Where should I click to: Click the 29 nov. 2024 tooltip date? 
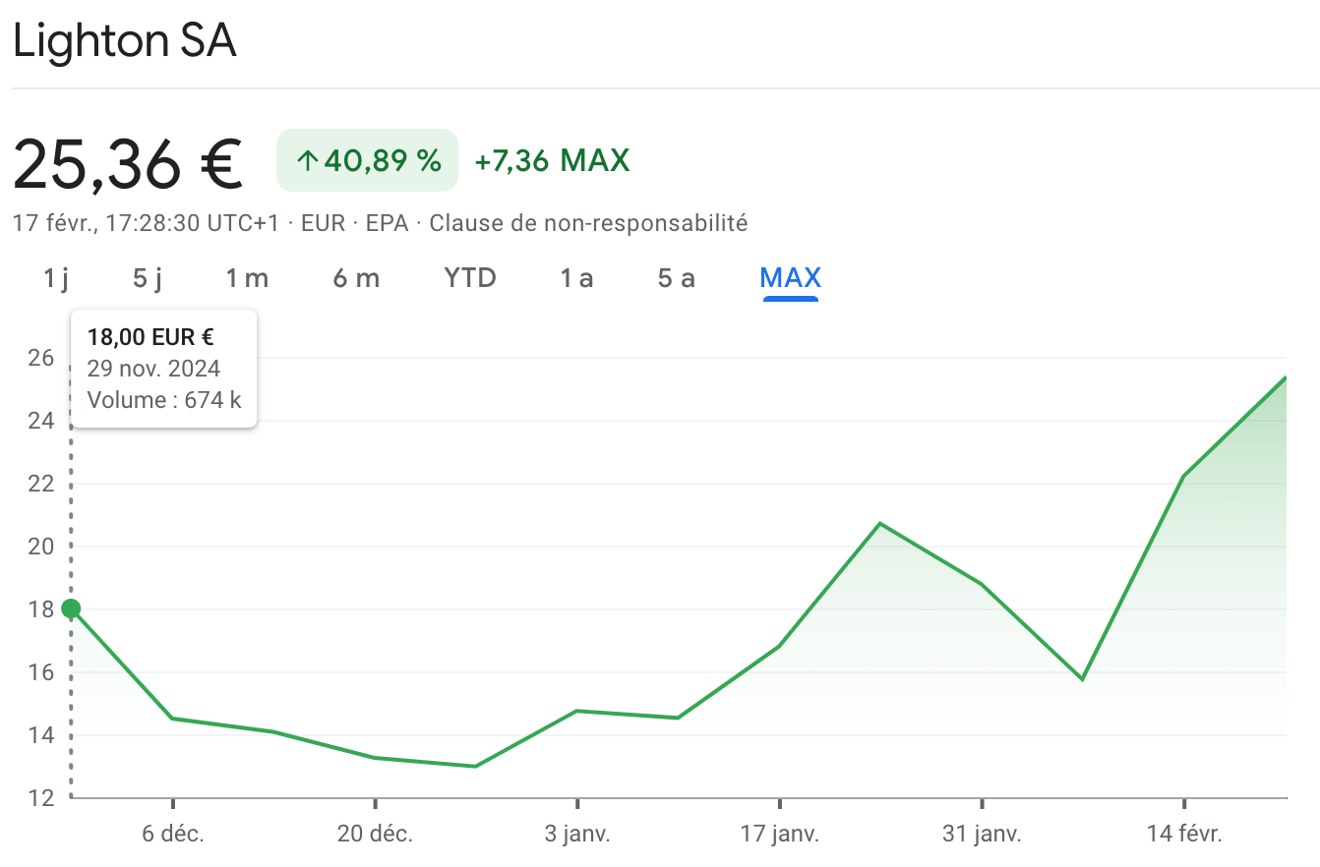[153, 369]
